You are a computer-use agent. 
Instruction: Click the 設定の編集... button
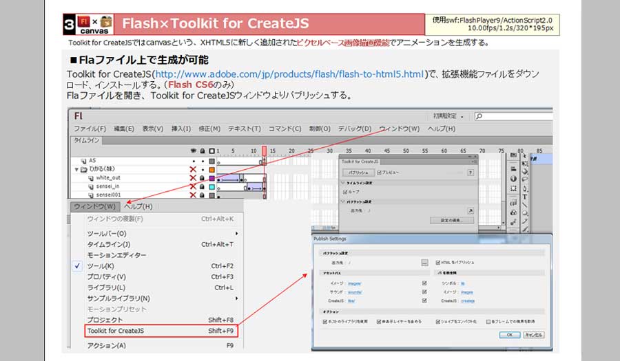coord(451,220)
